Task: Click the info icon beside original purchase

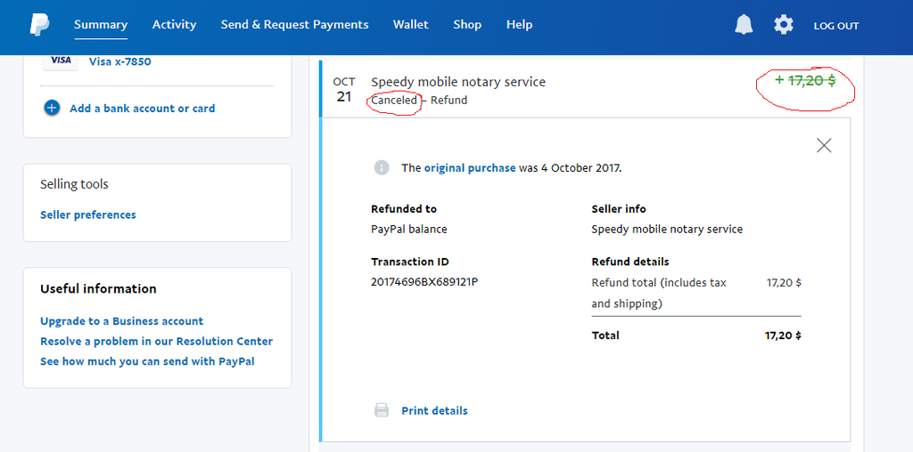Action: coord(382,167)
